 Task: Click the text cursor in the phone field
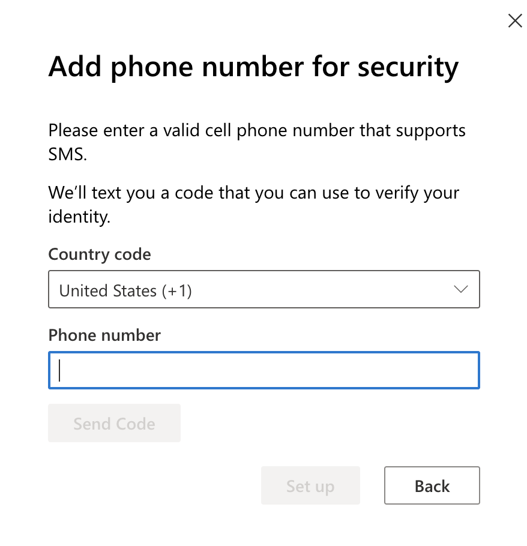[x=60, y=370]
